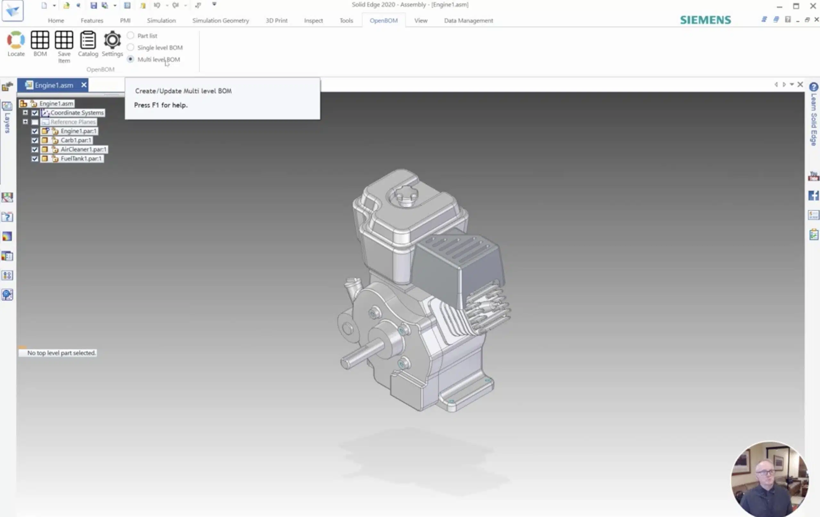The height and width of the screenshot is (517, 820).
Task: Click the Facebook icon in right sidebar
Action: pos(813,195)
